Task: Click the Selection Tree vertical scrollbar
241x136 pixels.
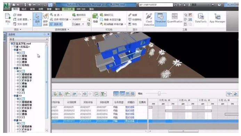Action: 47,82
